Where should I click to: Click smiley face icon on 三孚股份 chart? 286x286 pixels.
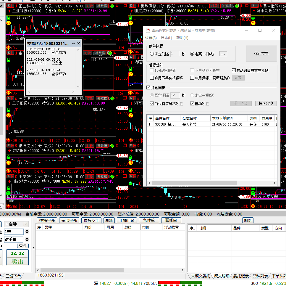9,115
